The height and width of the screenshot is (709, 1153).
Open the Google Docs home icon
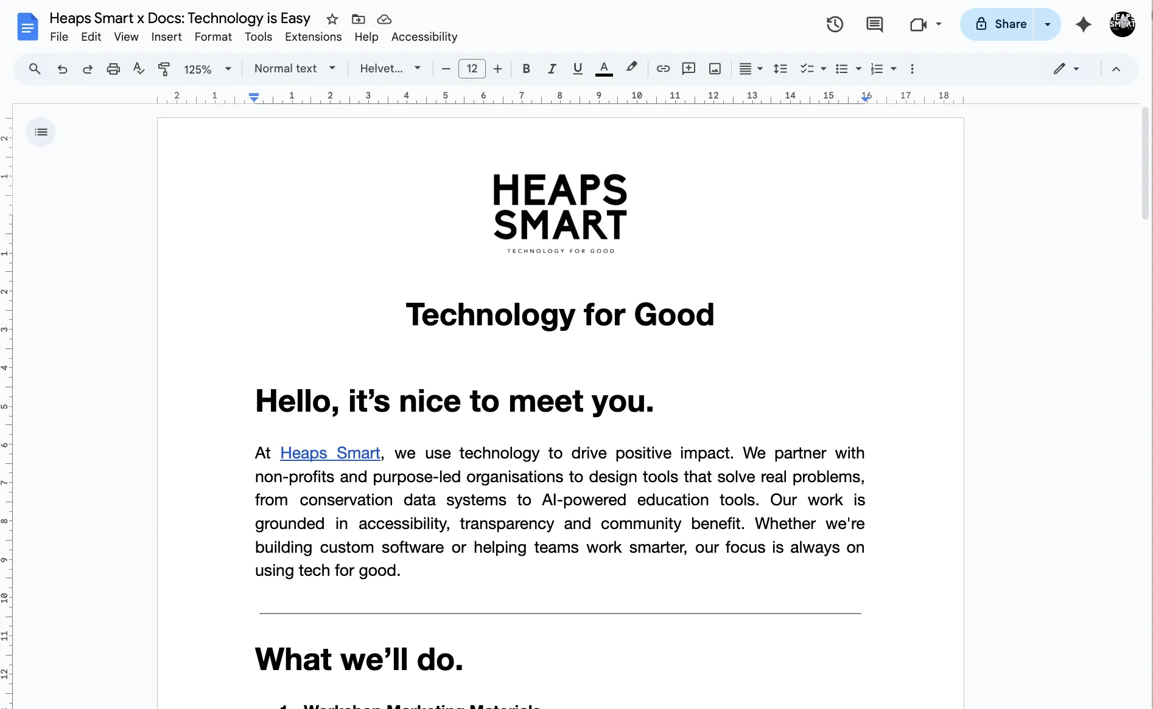tap(27, 27)
